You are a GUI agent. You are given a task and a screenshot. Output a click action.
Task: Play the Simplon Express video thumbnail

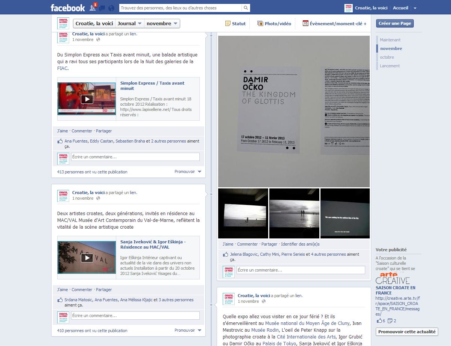point(87,99)
